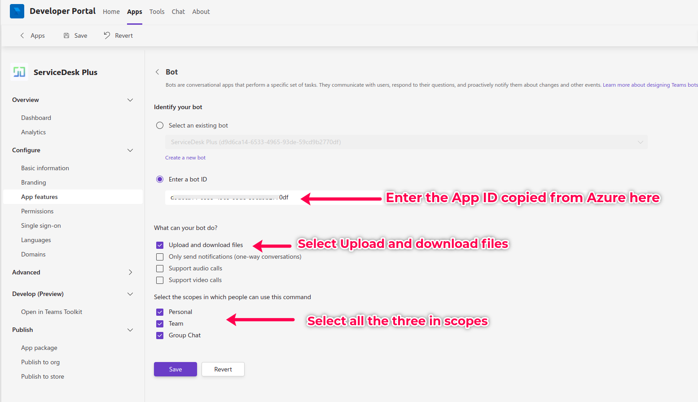Collapse the Publish section
The height and width of the screenshot is (402, 698).
[130, 330]
